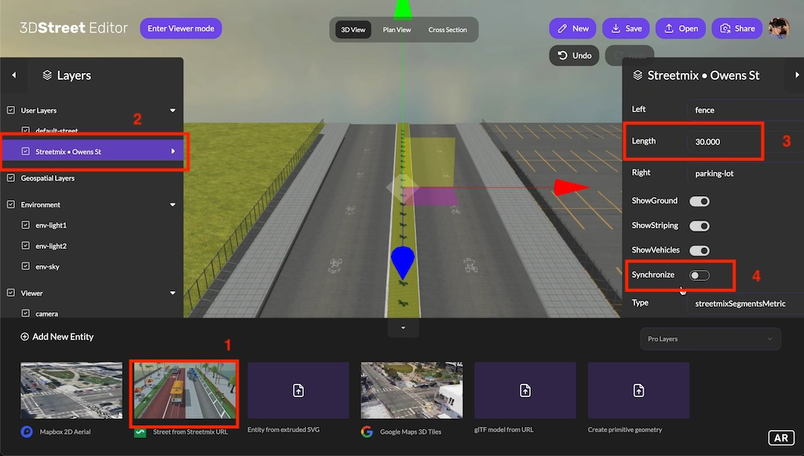
Task: Select the env-sky layer row
Action: pos(92,266)
